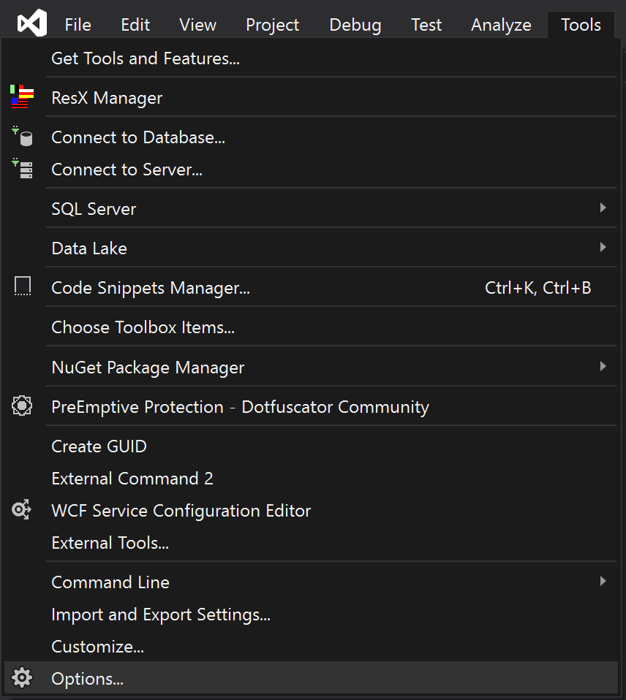This screenshot has height=700, width=626.
Task: Expand the Command Line submenu arrow
Action: tap(603, 581)
